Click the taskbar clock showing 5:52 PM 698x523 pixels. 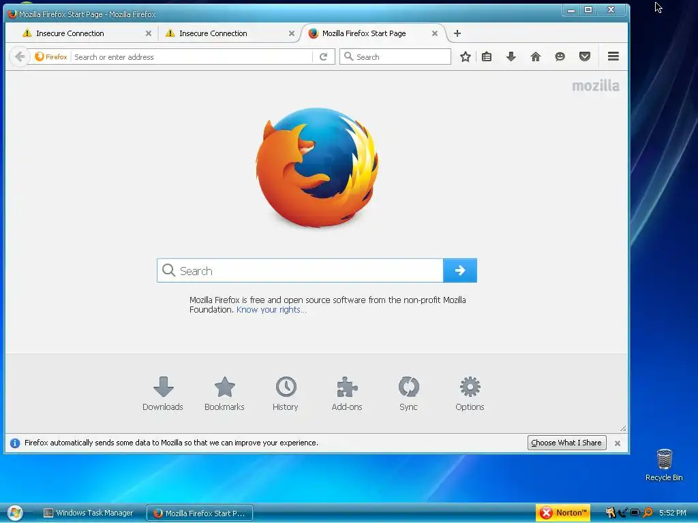tap(673, 513)
